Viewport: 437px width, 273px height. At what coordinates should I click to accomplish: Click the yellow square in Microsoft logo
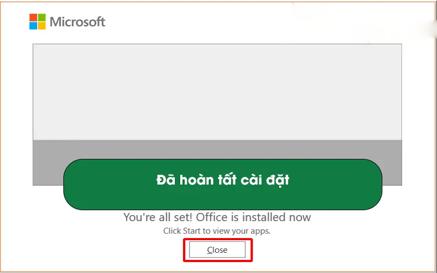42,26
